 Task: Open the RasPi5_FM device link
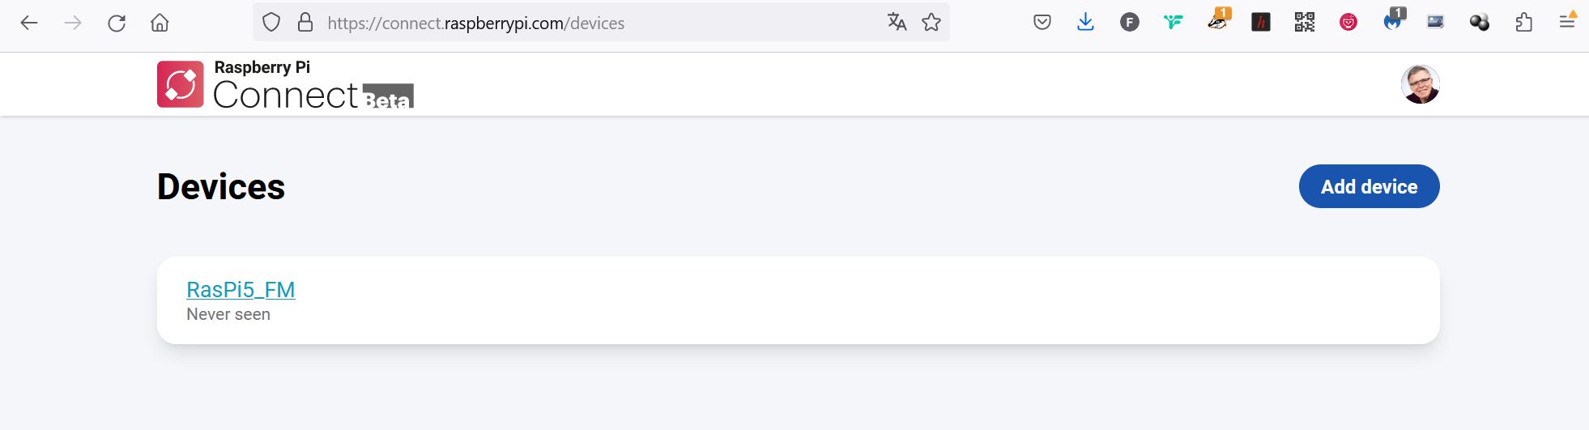[241, 289]
